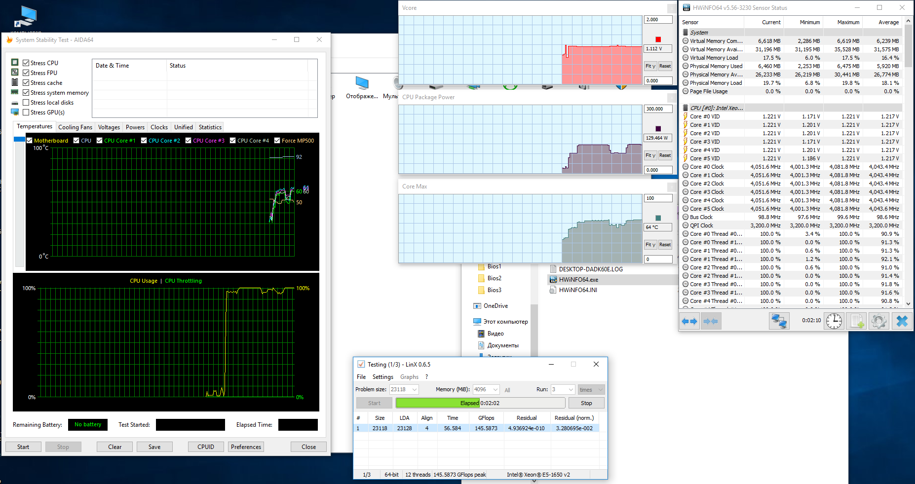Click the teal color swatch on Core Max graph

658,218
